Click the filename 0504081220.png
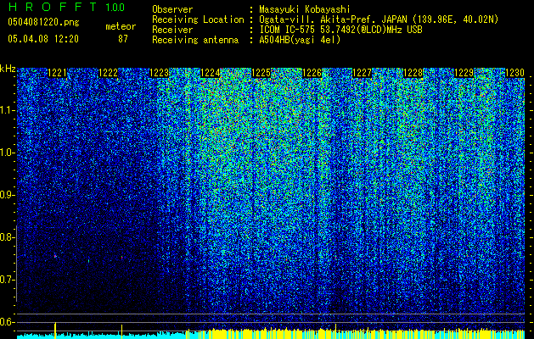This screenshot has width=534, height=339. click(43, 23)
